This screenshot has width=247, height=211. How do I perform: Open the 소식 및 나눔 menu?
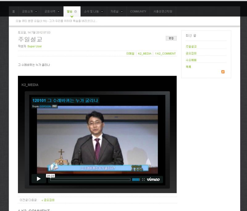pyautogui.click(x=91, y=11)
